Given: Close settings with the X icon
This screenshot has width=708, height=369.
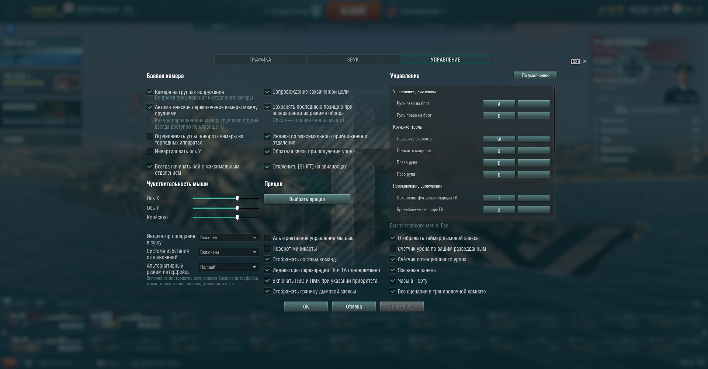Looking at the screenshot, I should click(584, 62).
